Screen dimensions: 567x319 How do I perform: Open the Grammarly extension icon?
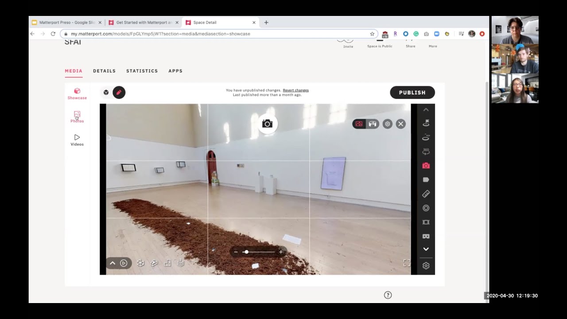(416, 34)
